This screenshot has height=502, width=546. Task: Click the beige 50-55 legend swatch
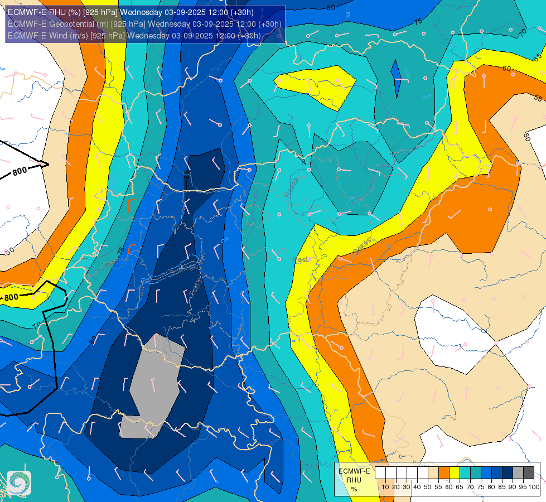pos(433,473)
